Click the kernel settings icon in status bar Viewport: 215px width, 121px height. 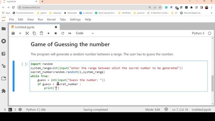tap(20, 110)
